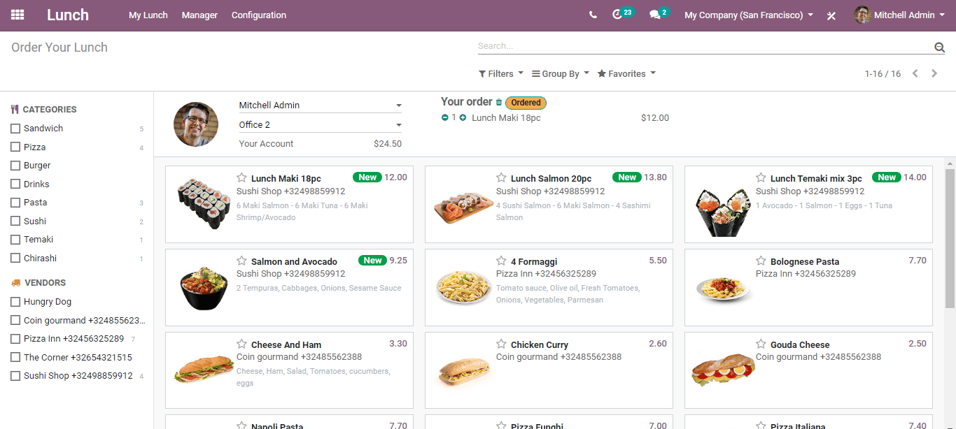Tick the Drinks category checkbox
Viewport: 956px width, 429px height.
click(x=15, y=184)
